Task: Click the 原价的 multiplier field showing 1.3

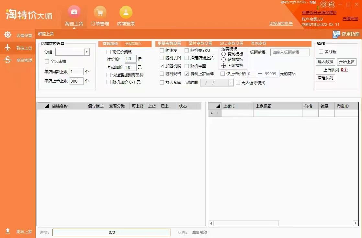Action: click(x=130, y=59)
